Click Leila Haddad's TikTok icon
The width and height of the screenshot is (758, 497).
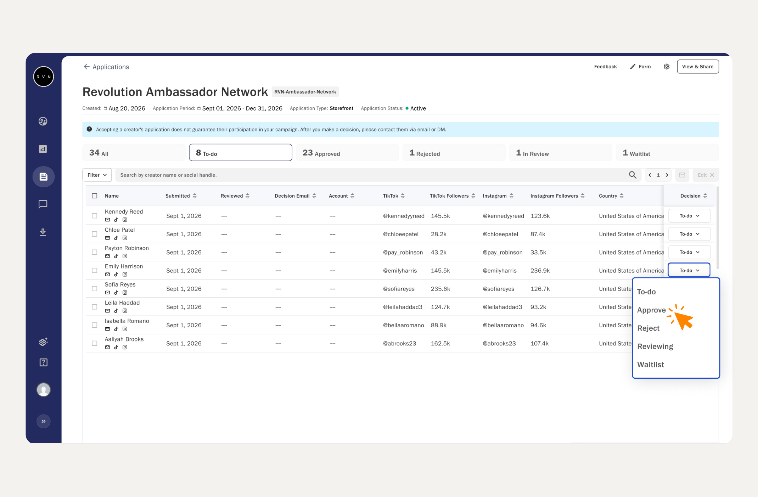(x=116, y=311)
